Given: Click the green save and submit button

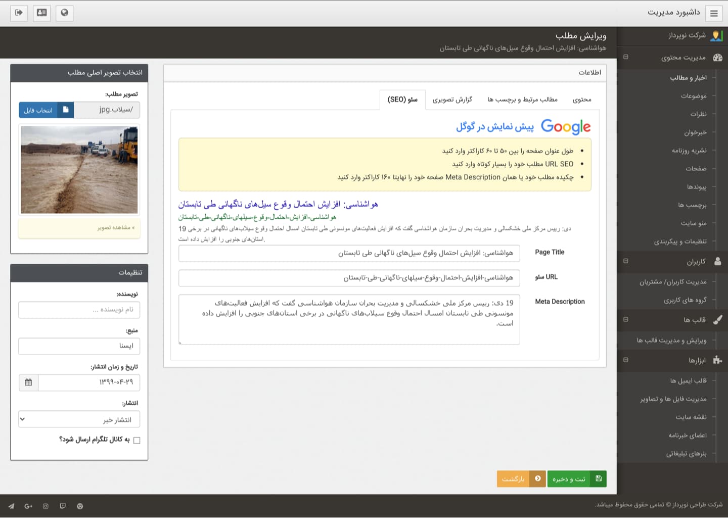Looking at the screenshot, I should pos(576,478).
